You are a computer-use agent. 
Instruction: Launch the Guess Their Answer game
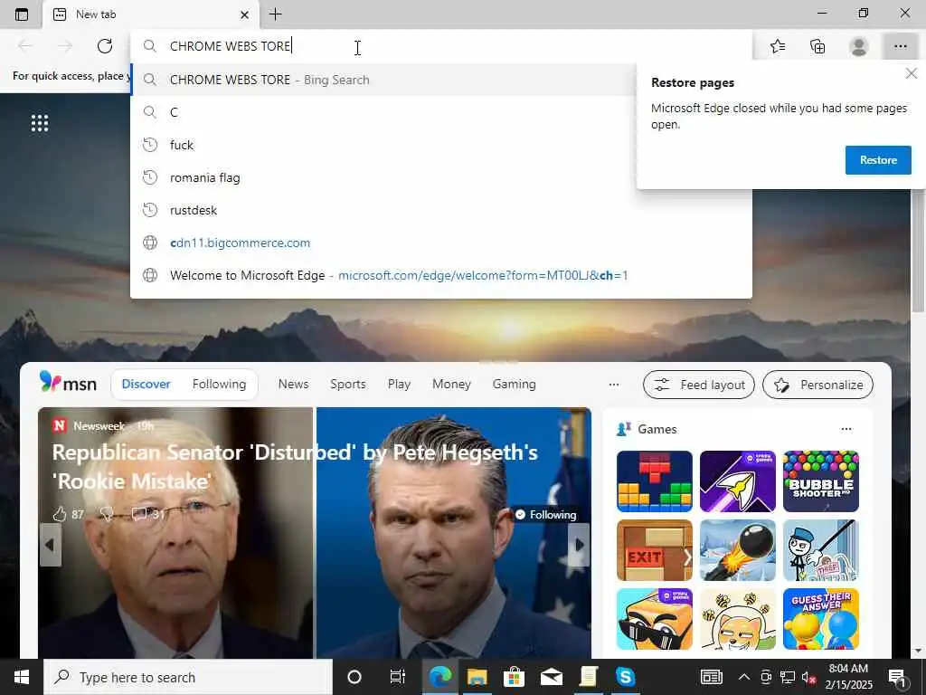[x=821, y=619]
